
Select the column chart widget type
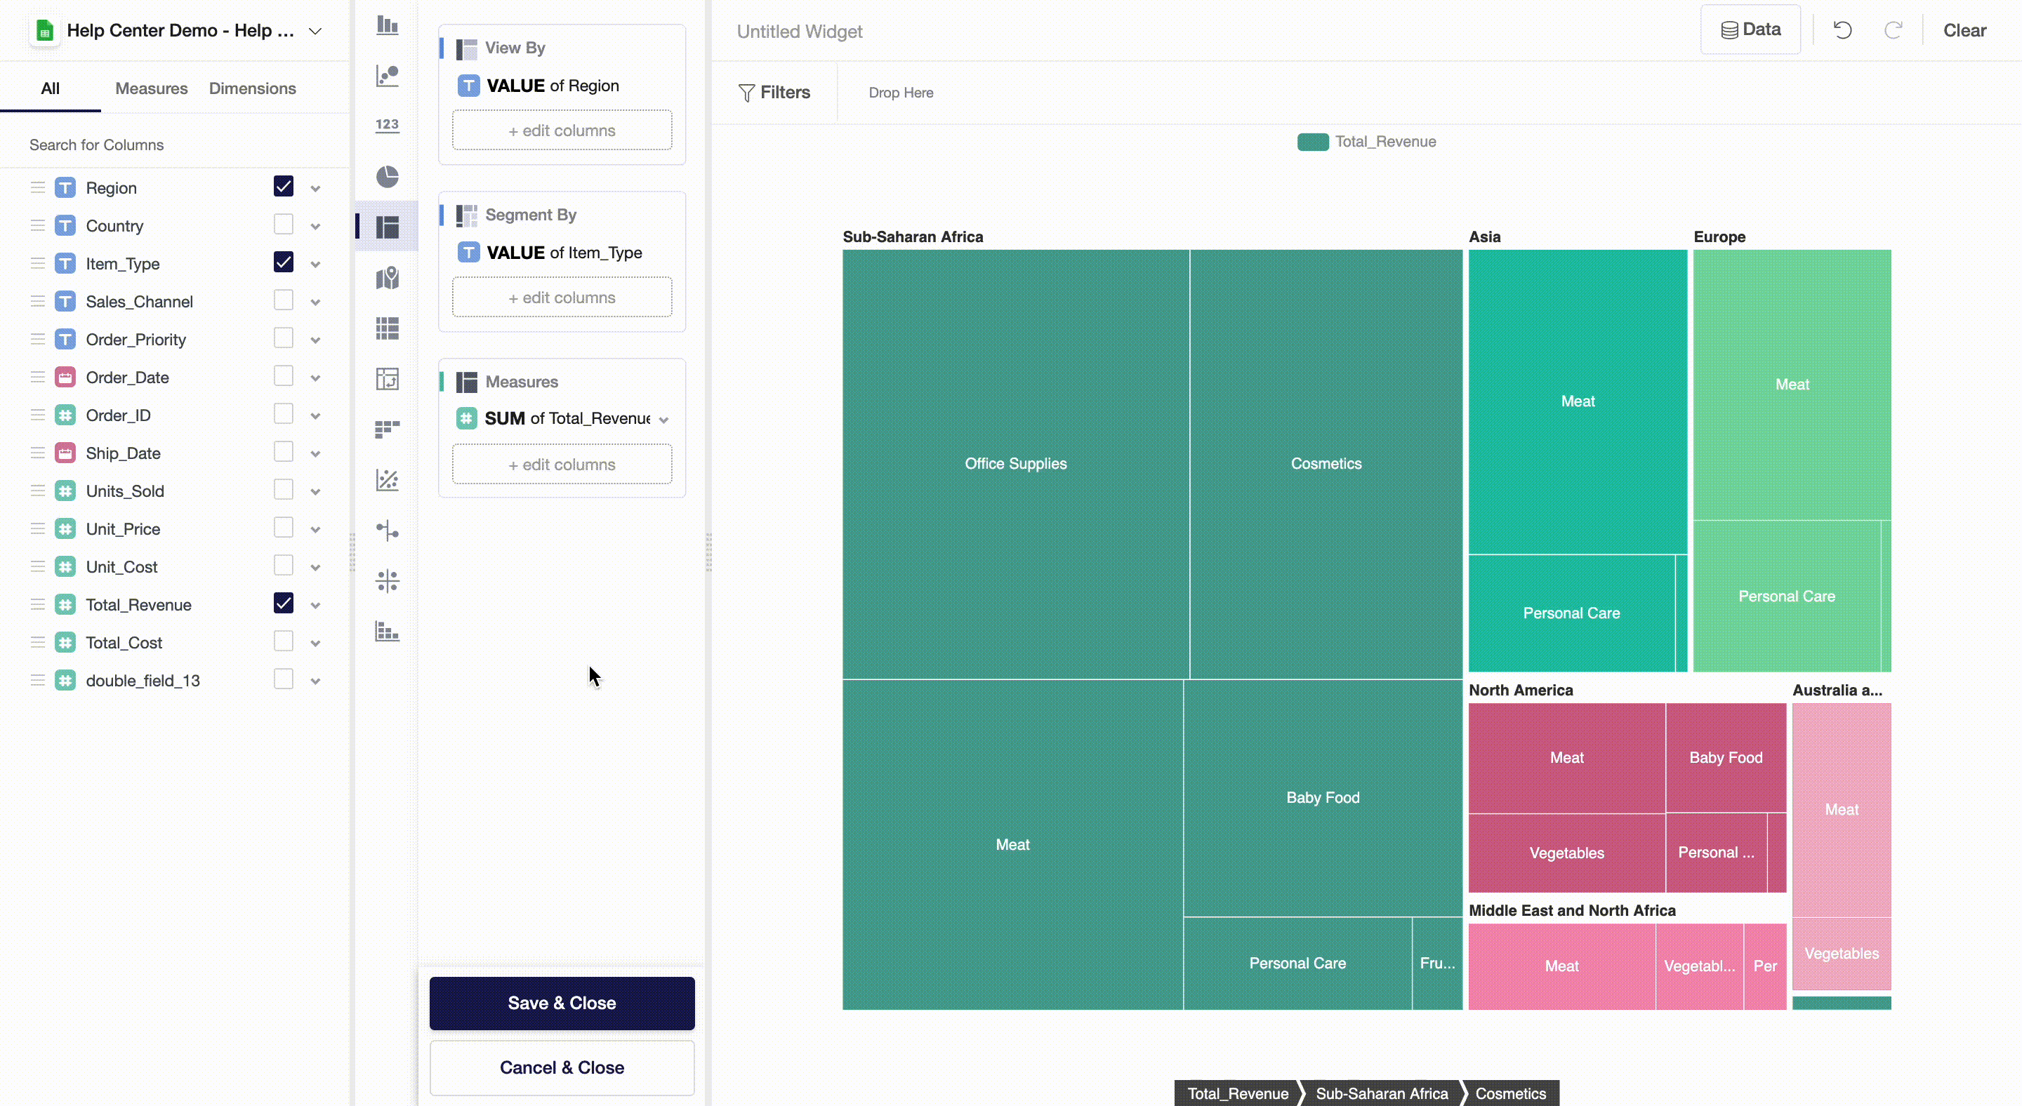pyautogui.click(x=387, y=25)
